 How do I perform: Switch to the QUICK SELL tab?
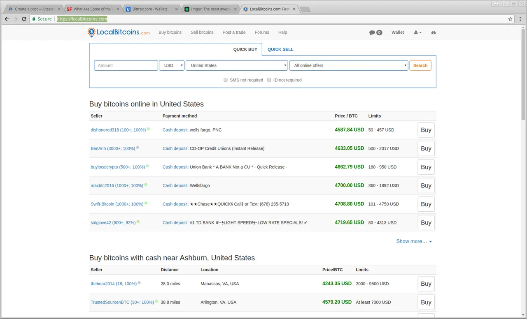[280, 49]
